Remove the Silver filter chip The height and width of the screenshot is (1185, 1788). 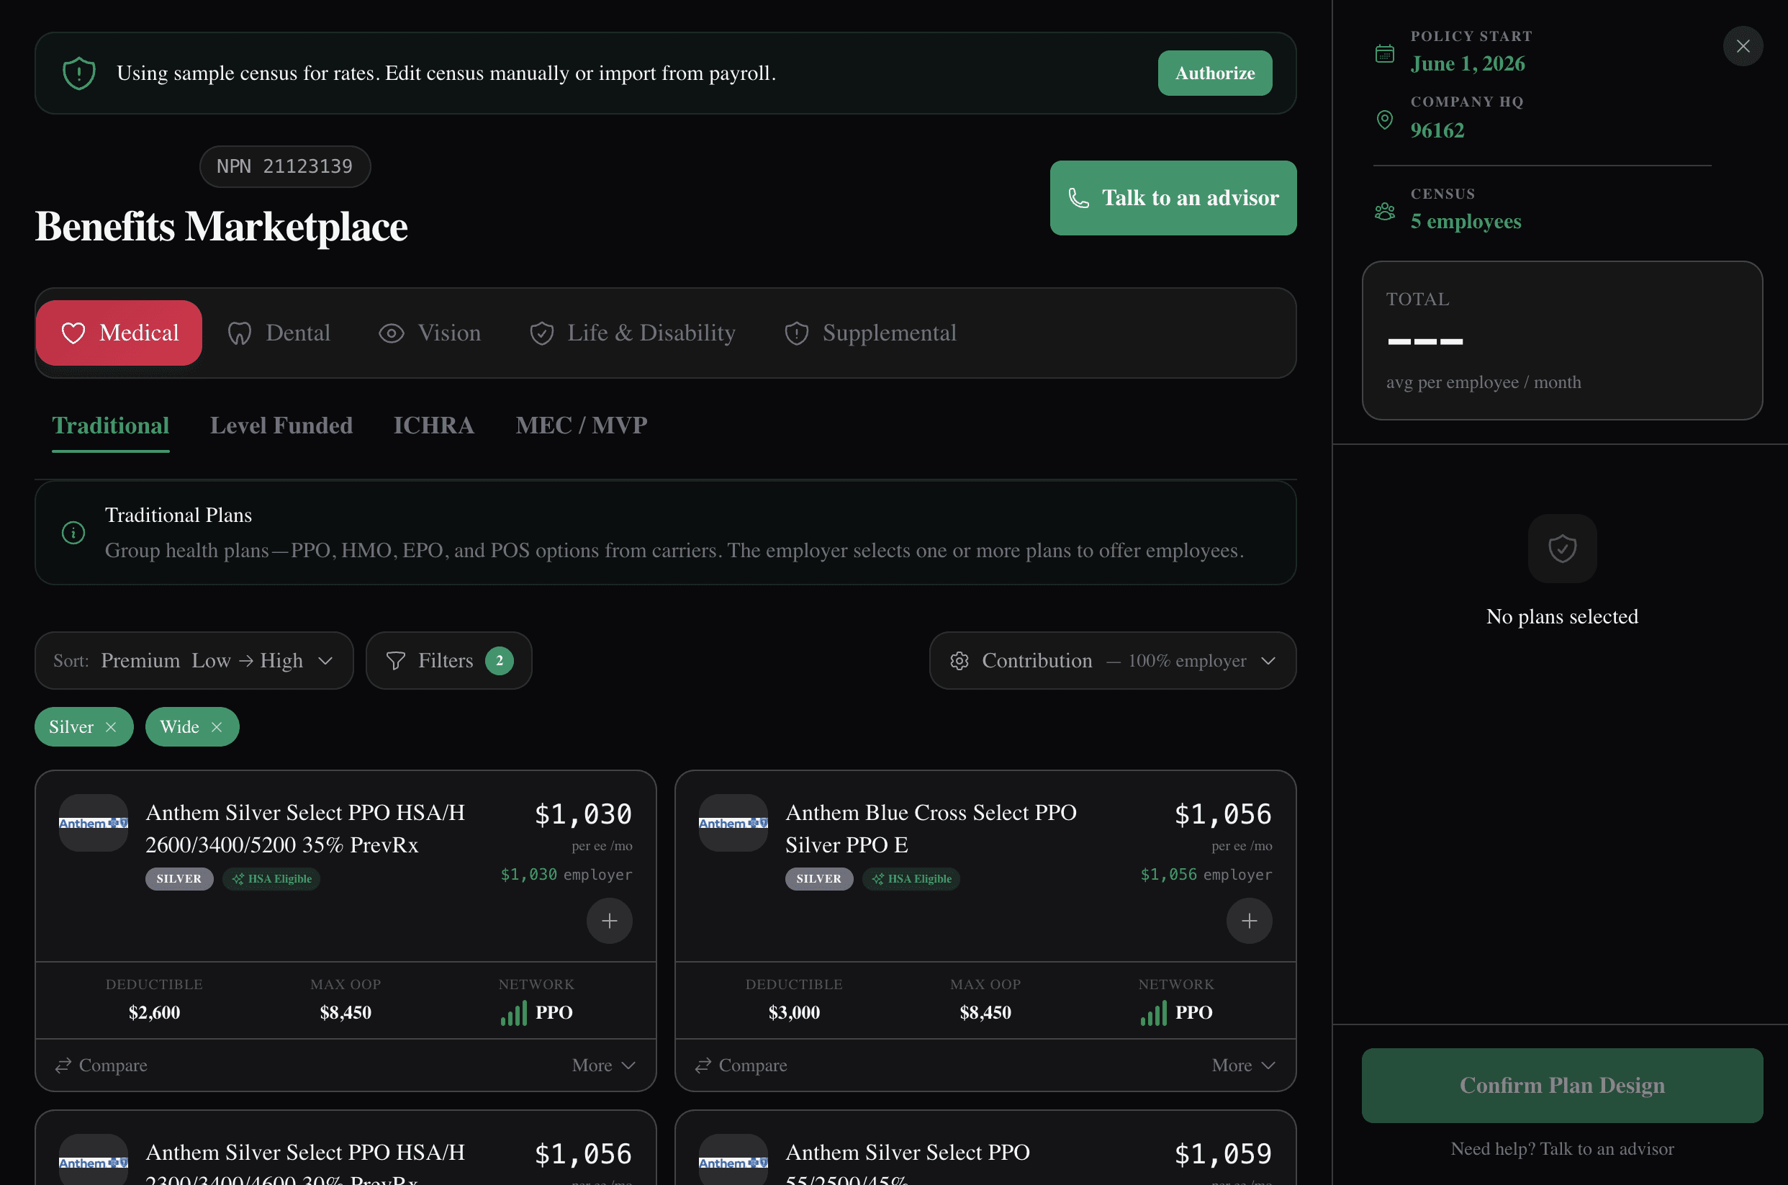pyautogui.click(x=111, y=727)
